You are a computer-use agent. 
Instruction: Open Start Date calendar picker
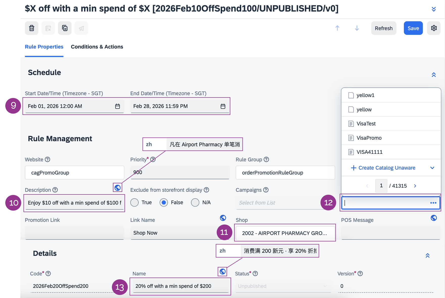(117, 106)
